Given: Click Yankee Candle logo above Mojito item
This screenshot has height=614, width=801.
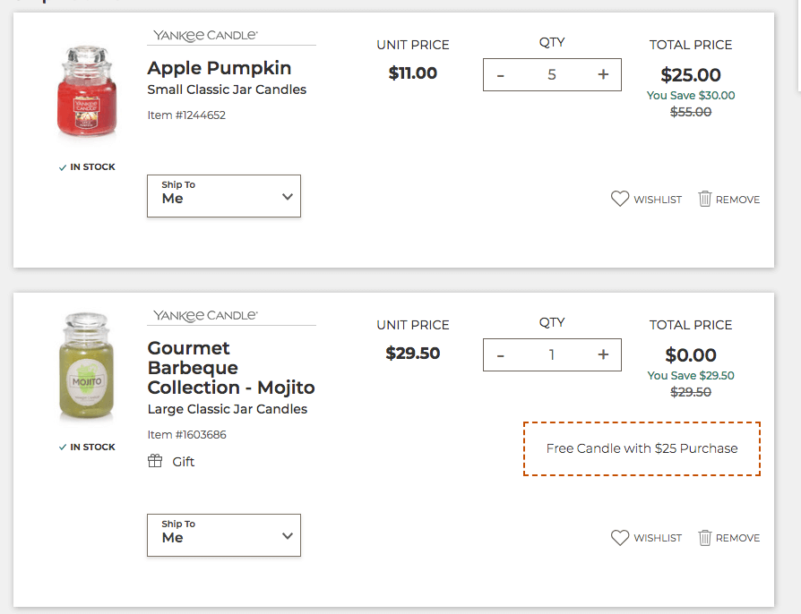Looking at the screenshot, I should [x=205, y=316].
